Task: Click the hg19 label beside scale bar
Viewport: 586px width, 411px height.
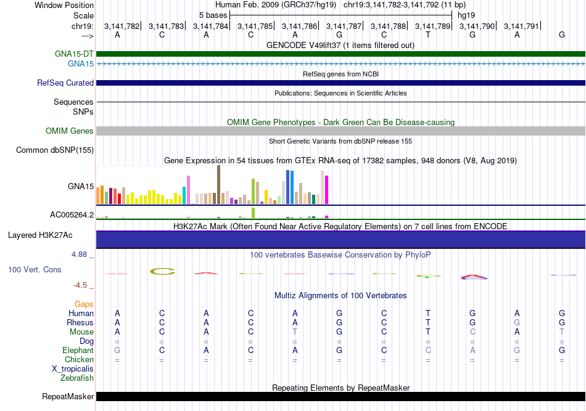Action: (x=466, y=15)
